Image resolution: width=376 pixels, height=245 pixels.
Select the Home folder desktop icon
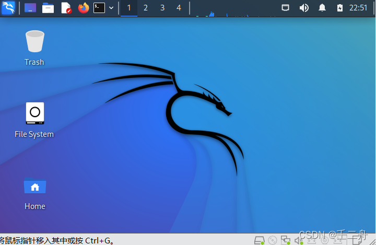point(35,193)
